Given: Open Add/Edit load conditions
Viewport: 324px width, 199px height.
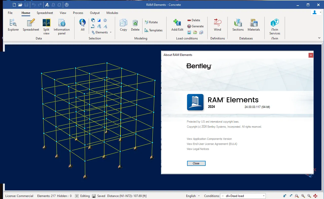Looking at the screenshot, I should tap(177, 25).
